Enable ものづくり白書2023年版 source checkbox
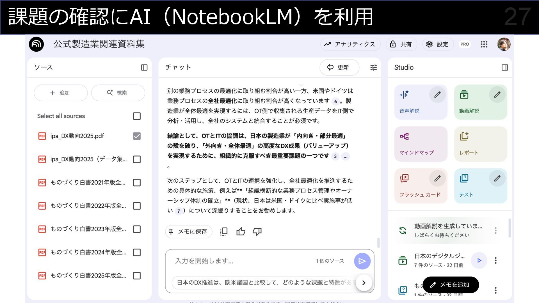Viewport: 539px width, 303px height. (137, 229)
